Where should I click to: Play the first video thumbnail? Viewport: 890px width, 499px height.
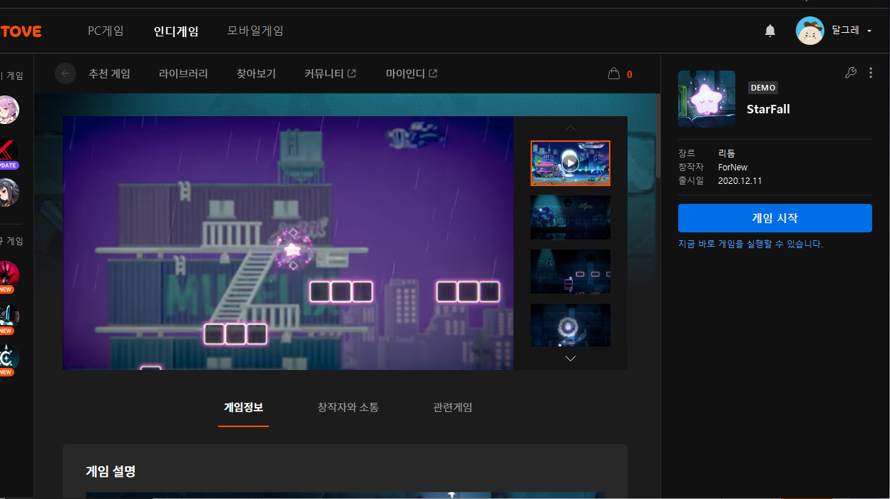[570, 163]
